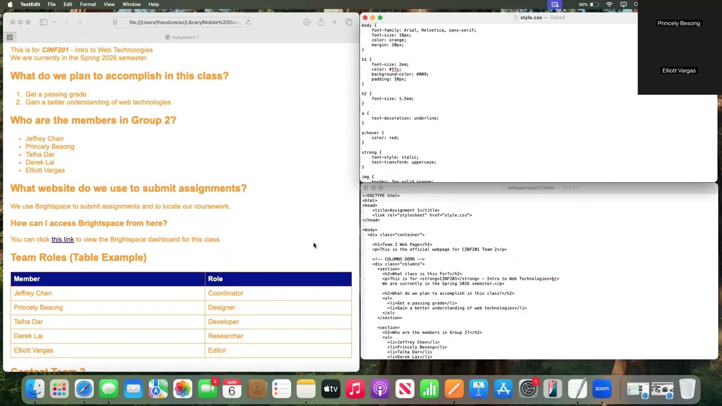Open Safari Share button
The width and height of the screenshot is (722, 406).
(x=320, y=22)
